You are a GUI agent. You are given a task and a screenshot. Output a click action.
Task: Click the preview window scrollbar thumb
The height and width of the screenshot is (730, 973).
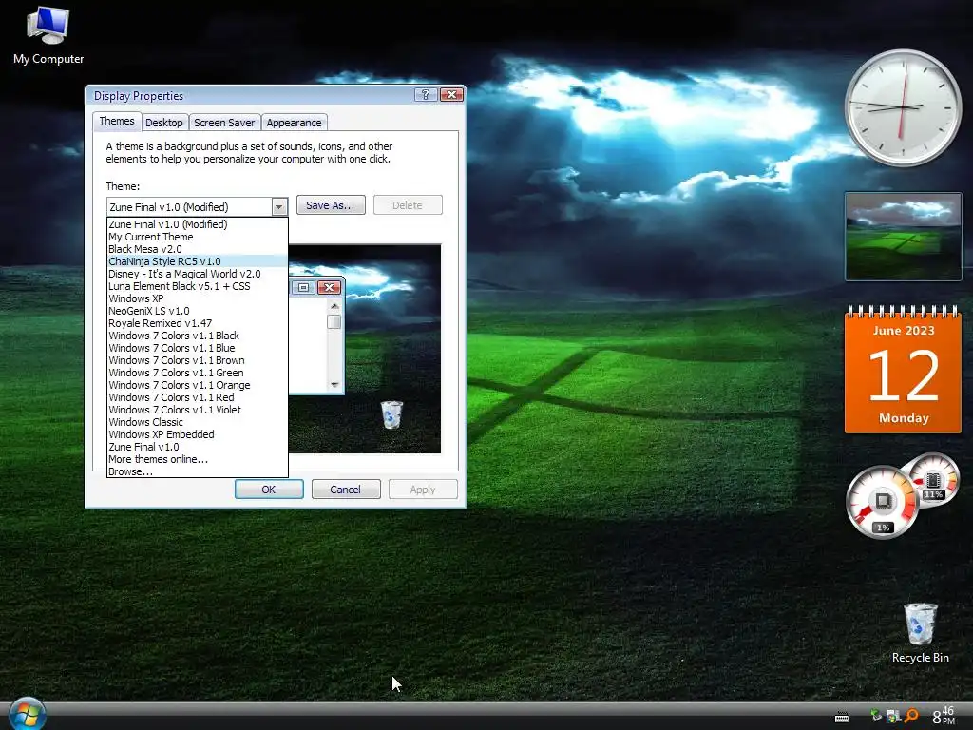[334, 321]
